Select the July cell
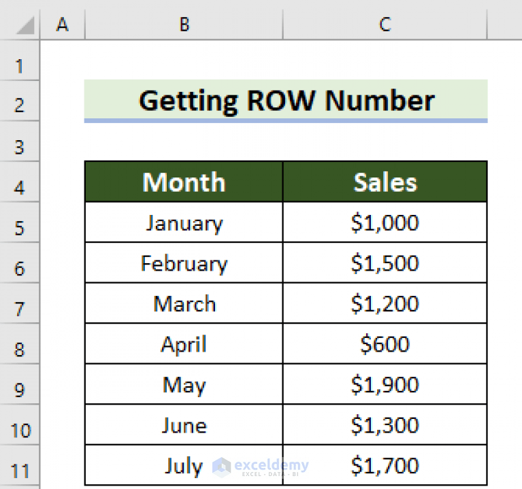The image size is (522, 489). click(x=184, y=465)
